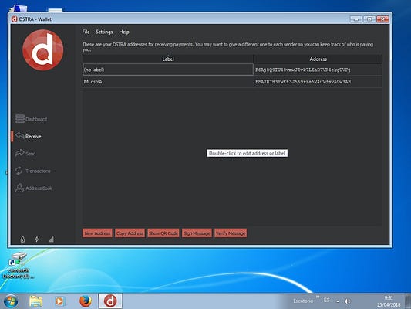Screen dimensions: 411x309
Task: Click the Verify Message button
Action: tap(231, 233)
